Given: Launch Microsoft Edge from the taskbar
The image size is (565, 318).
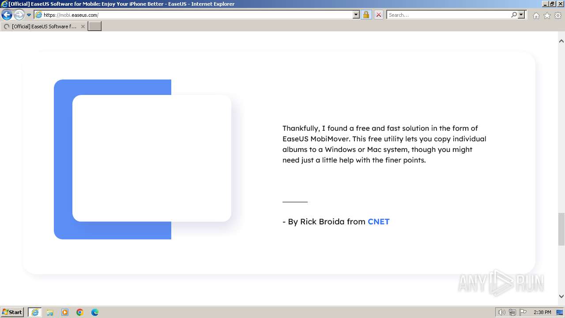Looking at the screenshot, I should (x=95, y=312).
